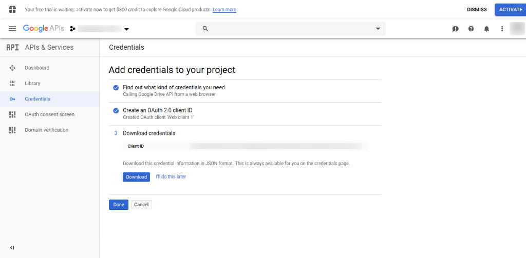The image size is (526, 258).
Task: Open the notifications bell
Action: tap(486, 29)
